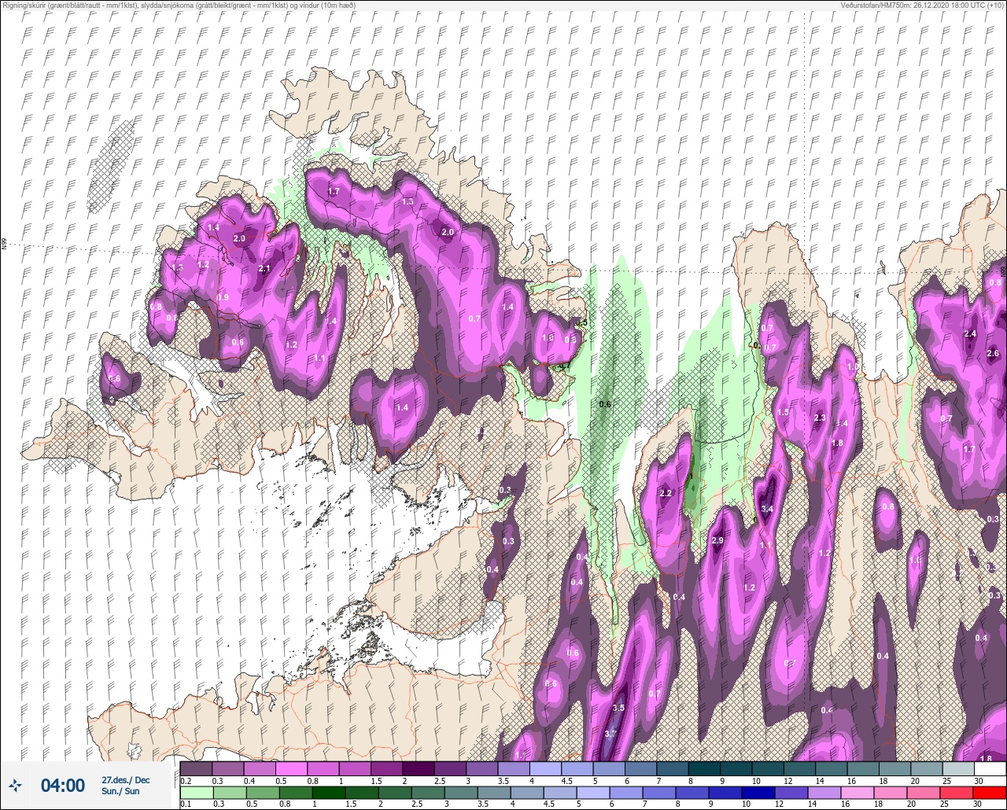
Task: Click the 2.3 precipitation value on the map
Action: click(820, 418)
